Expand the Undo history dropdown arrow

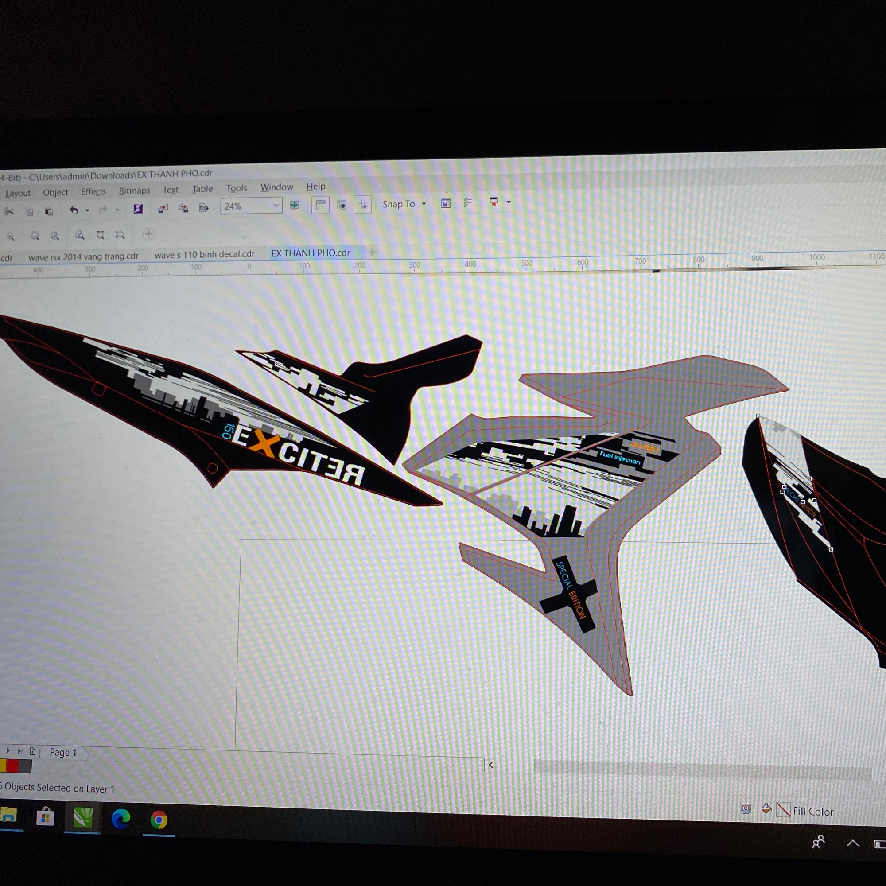click(87, 210)
